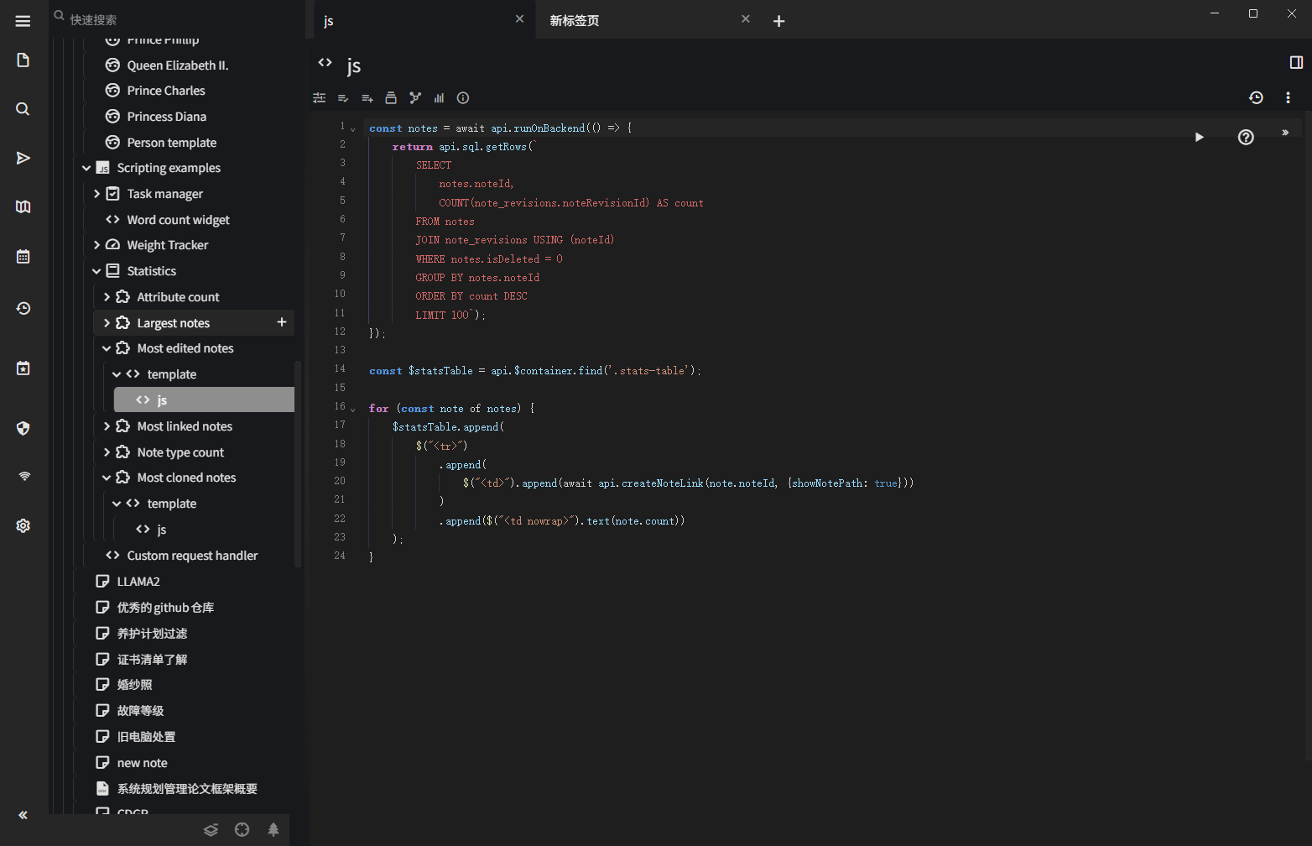
Task: Click the 快速搜索 quick search field
Action: pyautogui.click(x=168, y=19)
